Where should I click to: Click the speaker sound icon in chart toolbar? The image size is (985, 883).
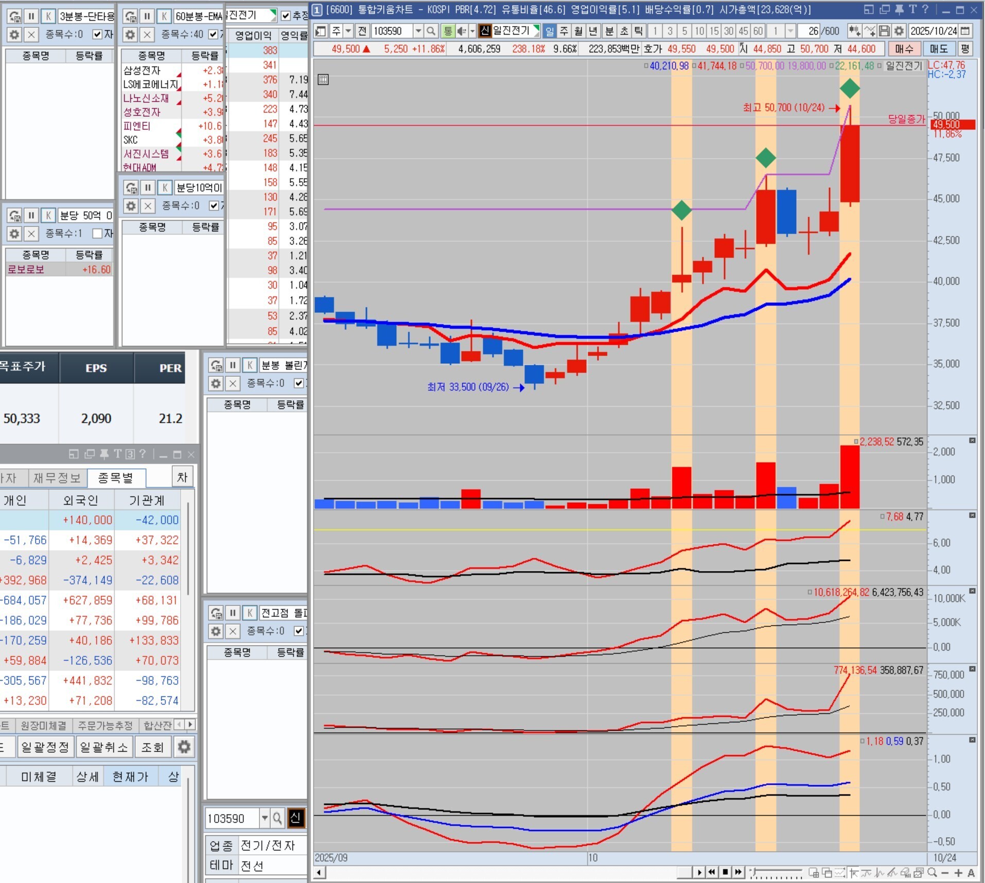[x=461, y=31]
